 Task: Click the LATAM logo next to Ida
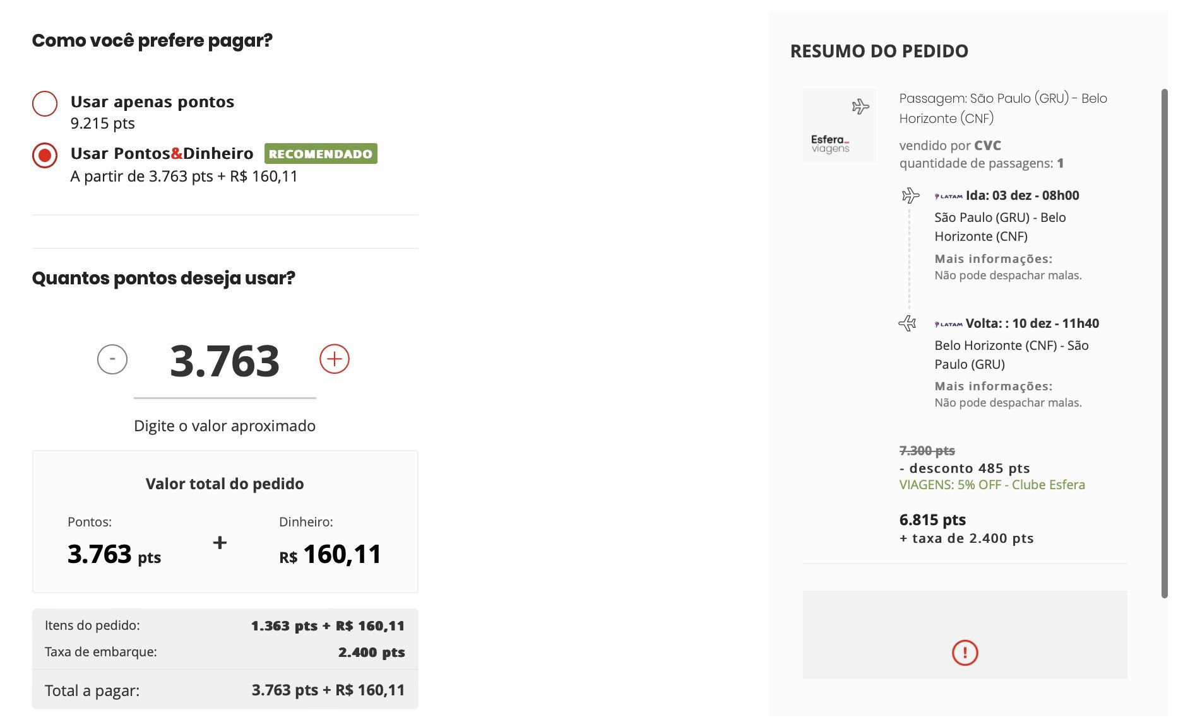pyautogui.click(x=948, y=197)
